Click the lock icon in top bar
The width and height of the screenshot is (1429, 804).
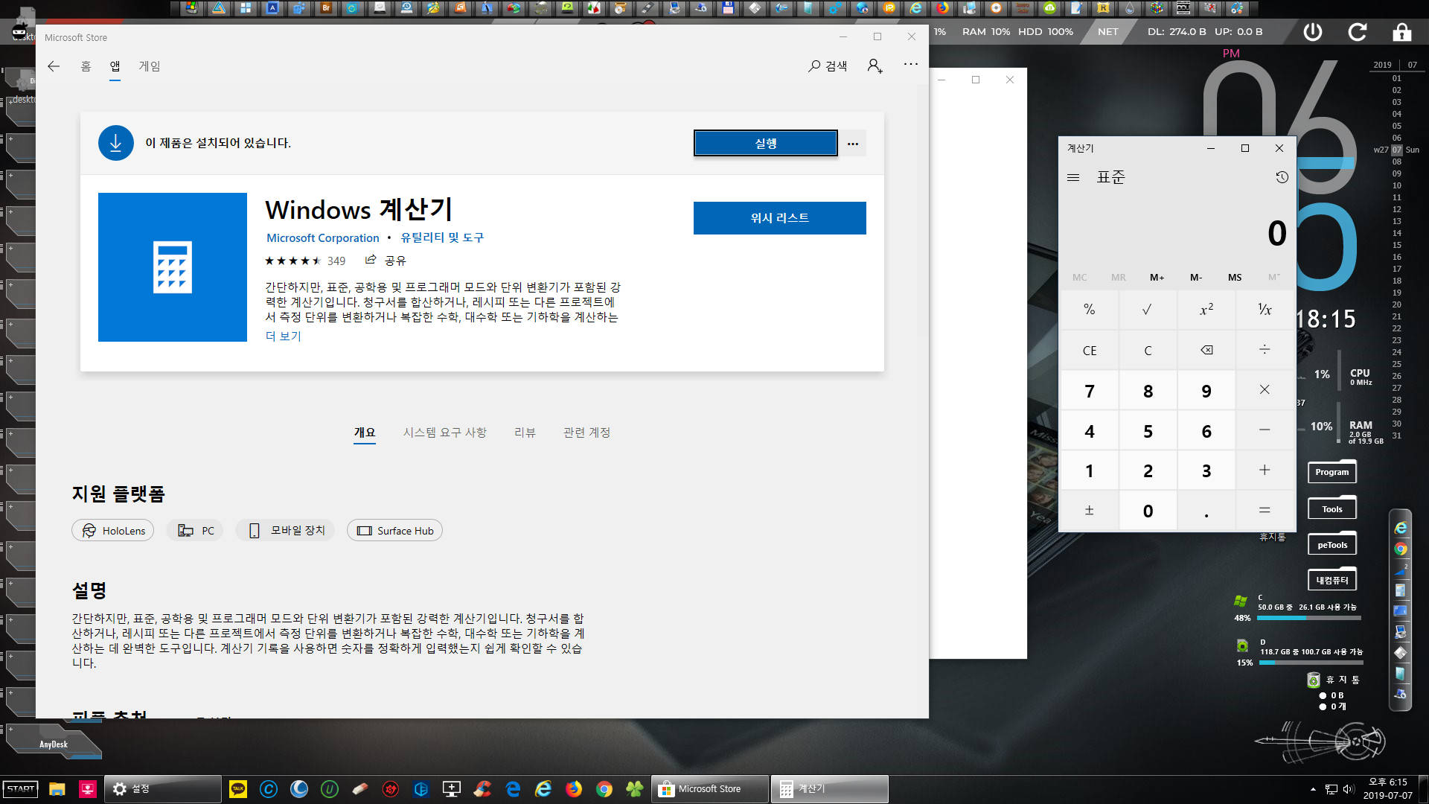coord(1401,32)
